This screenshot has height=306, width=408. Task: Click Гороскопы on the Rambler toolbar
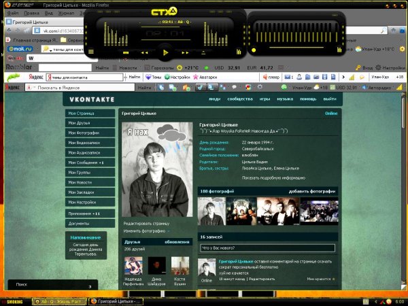159,67
